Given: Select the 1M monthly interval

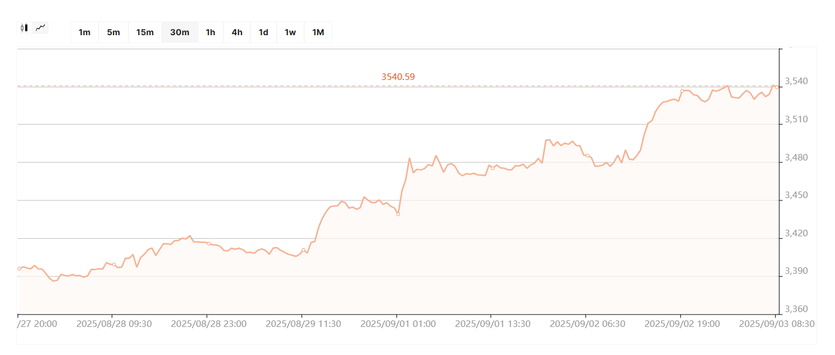Looking at the screenshot, I should click(x=318, y=32).
